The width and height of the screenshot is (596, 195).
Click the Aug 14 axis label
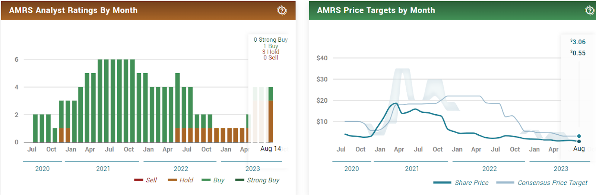271,149
